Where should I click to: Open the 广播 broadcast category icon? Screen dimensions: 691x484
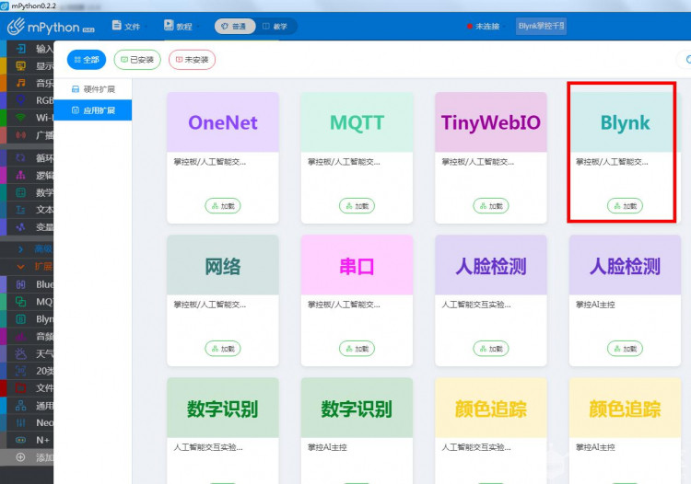(20, 134)
